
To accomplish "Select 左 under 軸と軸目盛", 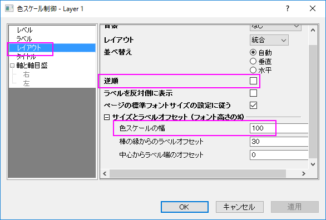I will click(26, 83).
